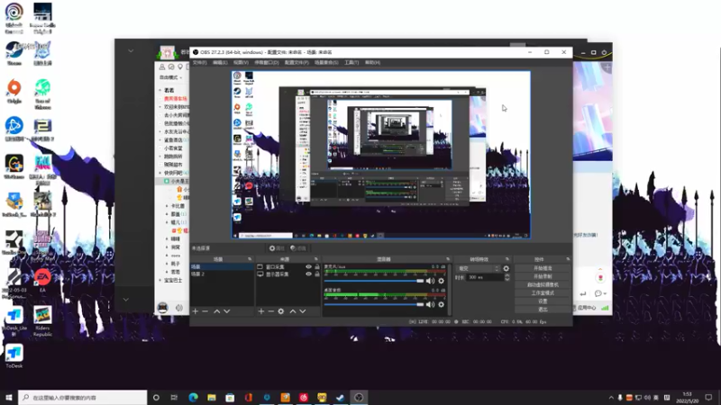Toggle the lock on 窗口采集 source
This screenshot has height=405, width=721.
[317, 266]
